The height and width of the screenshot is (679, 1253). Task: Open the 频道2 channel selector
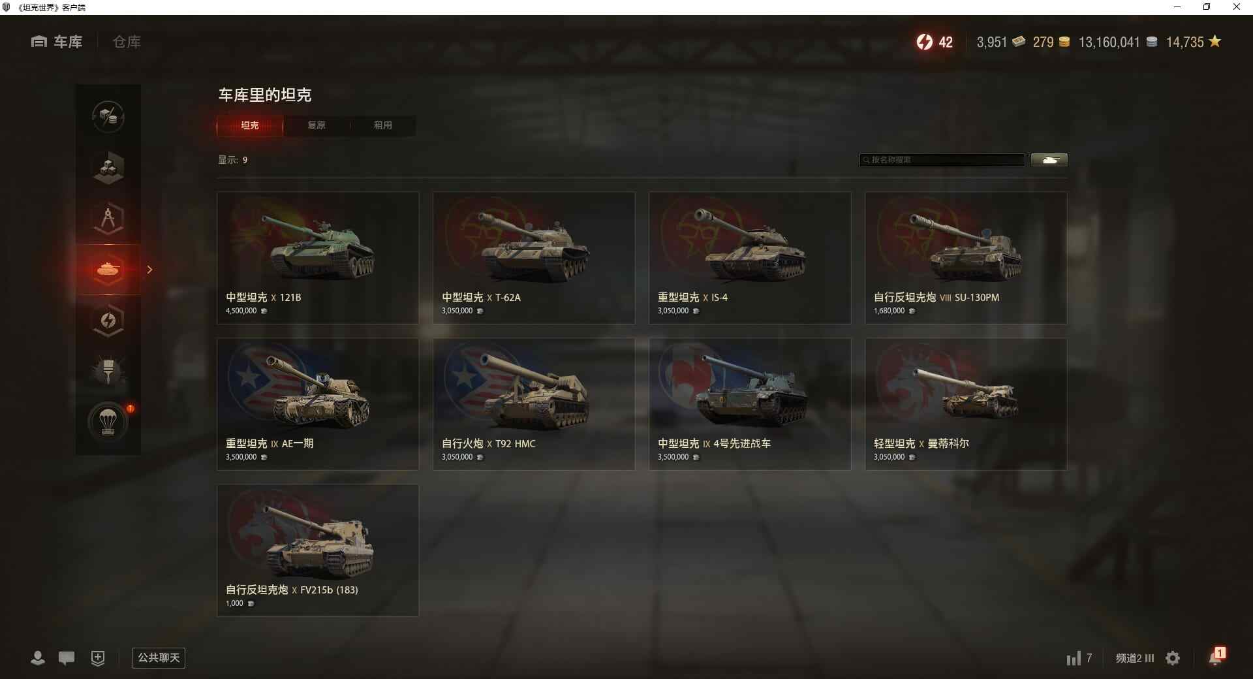click(x=1135, y=658)
